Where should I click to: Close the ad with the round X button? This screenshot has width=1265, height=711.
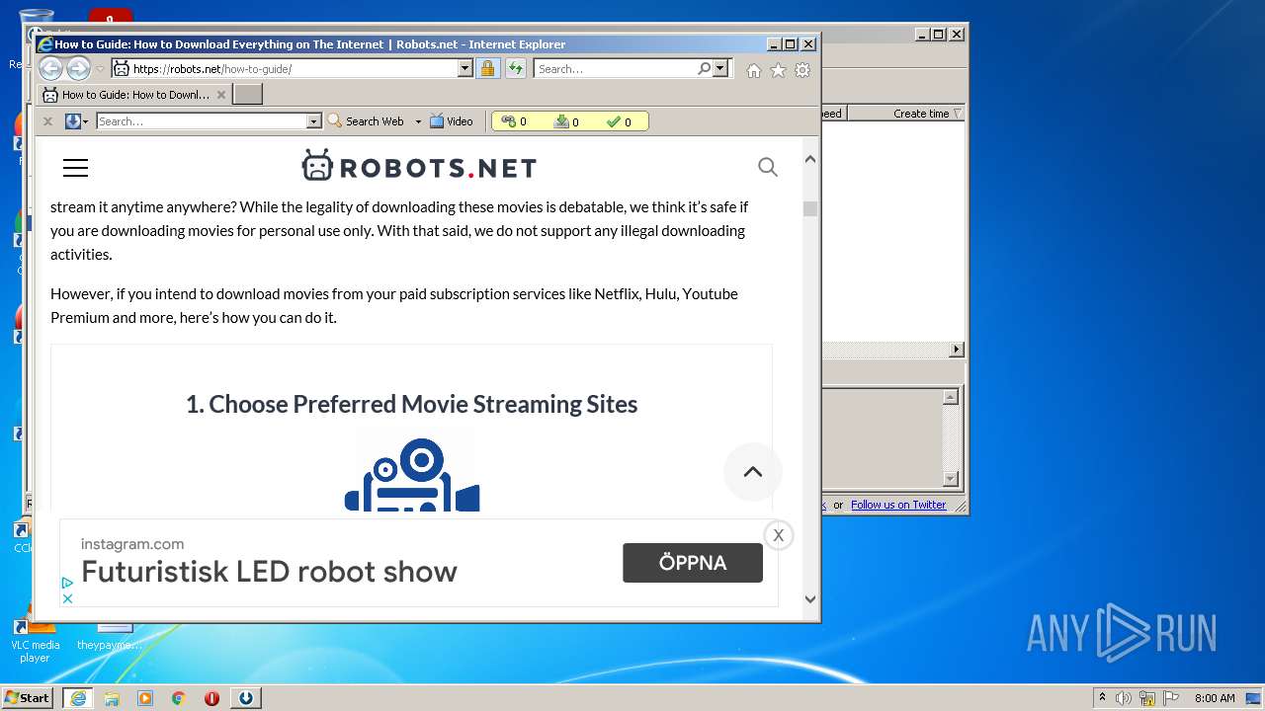779,535
